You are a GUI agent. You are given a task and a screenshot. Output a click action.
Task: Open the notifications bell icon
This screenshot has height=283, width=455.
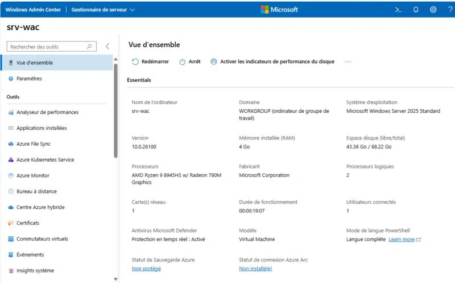416,10
